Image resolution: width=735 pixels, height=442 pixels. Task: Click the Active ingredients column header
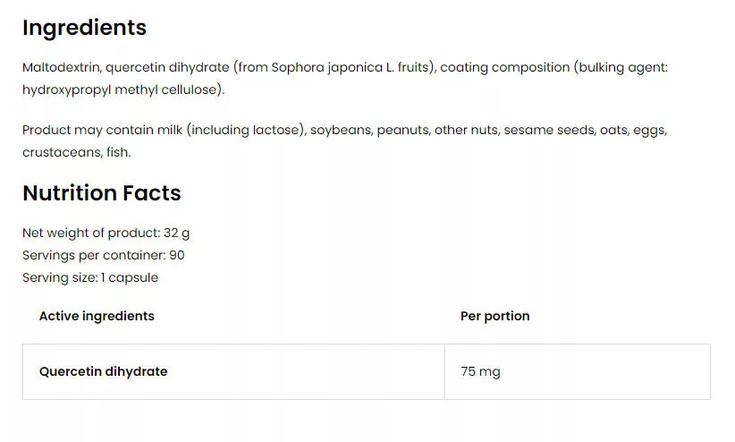point(97,316)
